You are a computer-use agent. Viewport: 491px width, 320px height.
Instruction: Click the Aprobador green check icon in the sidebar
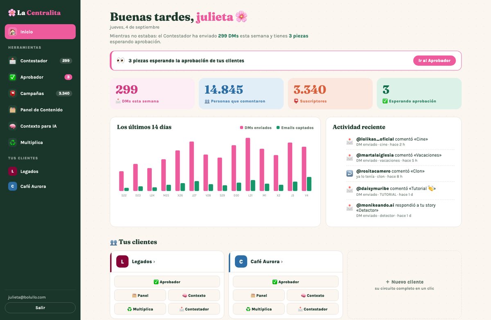pyautogui.click(x=13, y=77)
